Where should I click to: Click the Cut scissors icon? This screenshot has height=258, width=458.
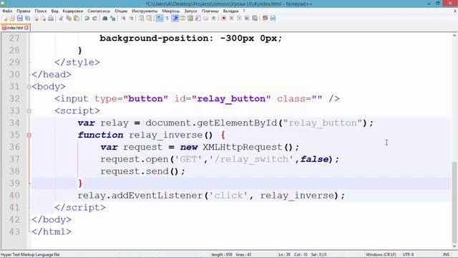click(x=61, y=18)
